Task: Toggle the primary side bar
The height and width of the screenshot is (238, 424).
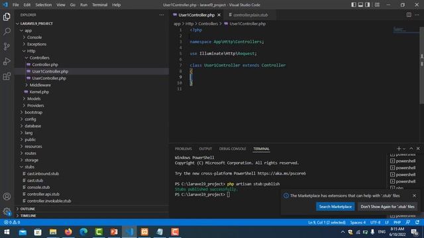Action: click(353, 5)
